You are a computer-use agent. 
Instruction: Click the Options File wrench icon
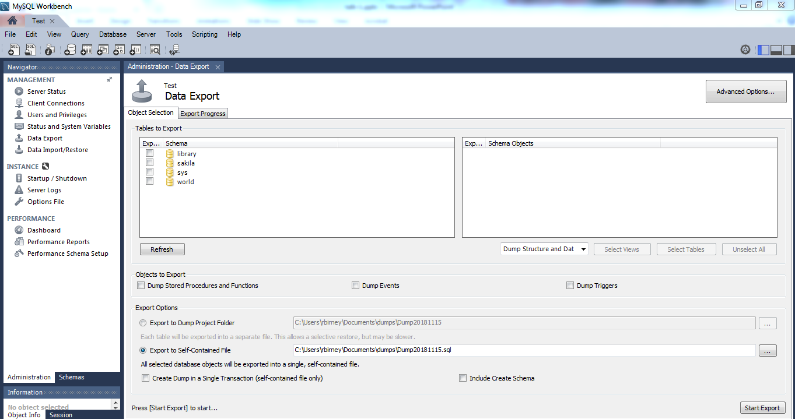click(19, 202)
